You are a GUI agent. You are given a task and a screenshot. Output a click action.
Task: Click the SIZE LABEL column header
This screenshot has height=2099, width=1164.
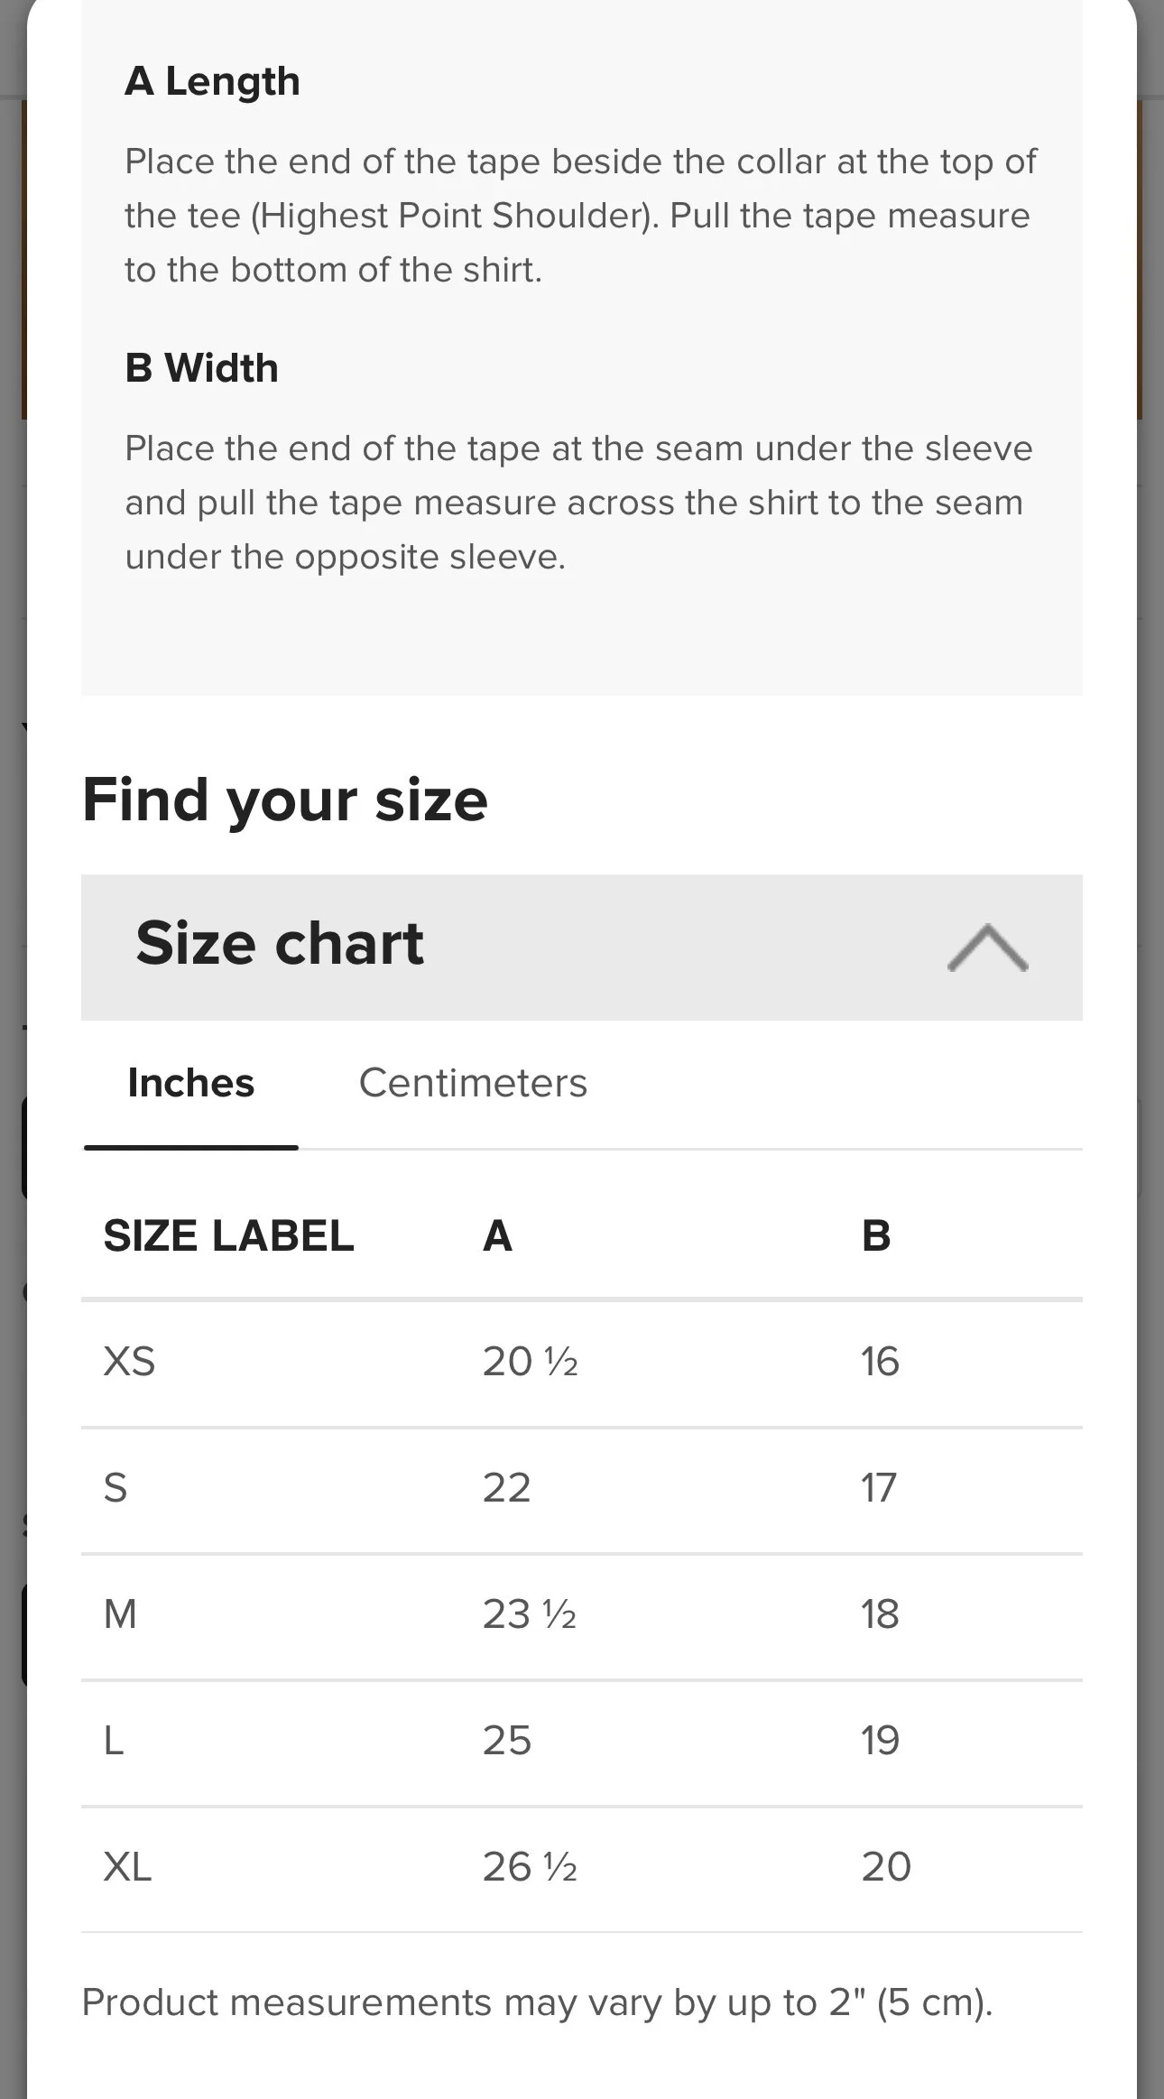[228, 1235]
